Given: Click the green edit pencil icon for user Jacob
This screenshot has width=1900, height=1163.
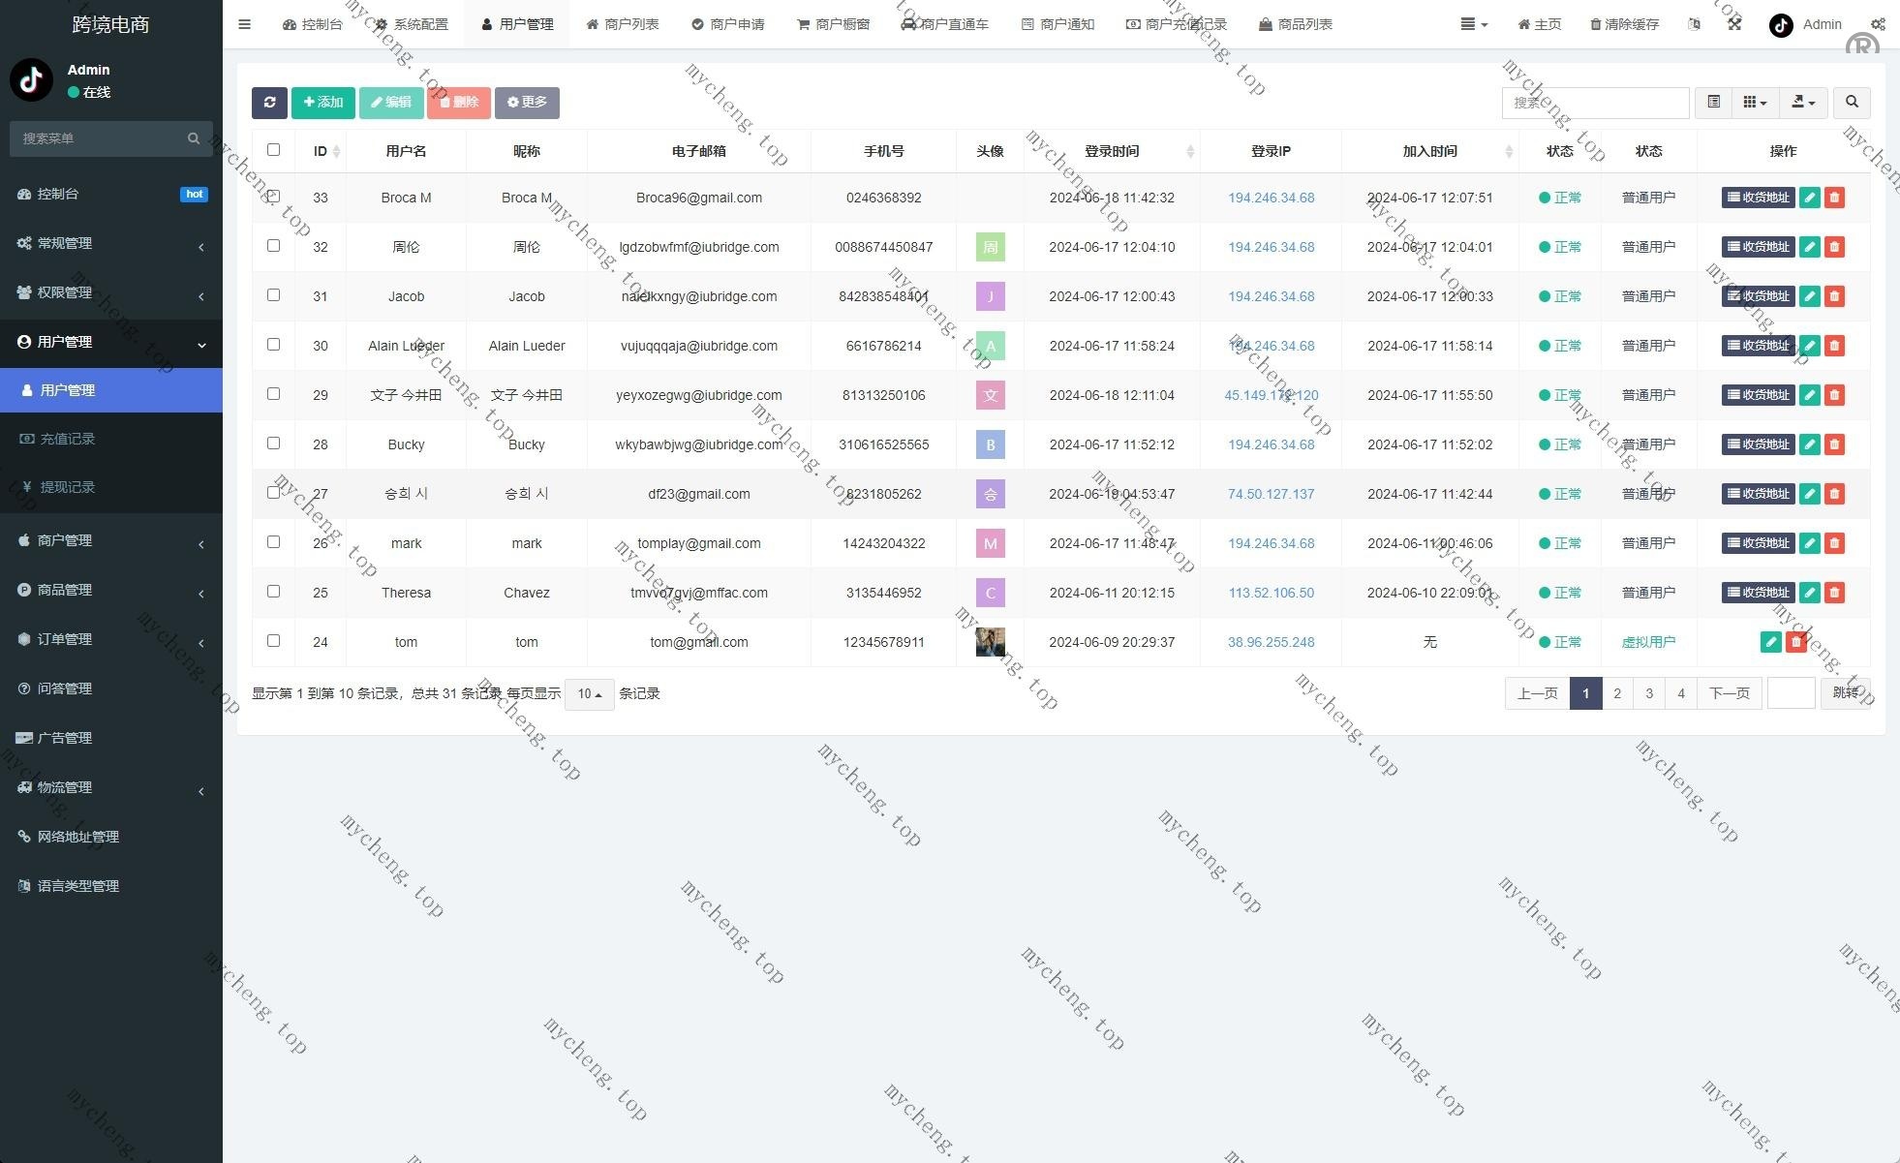Looking at the screenshot, I should 1809,296.
